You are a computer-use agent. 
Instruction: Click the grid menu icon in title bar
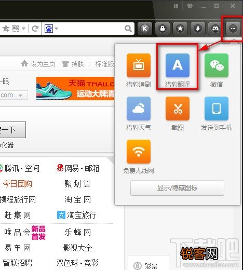tap(176, 6)
